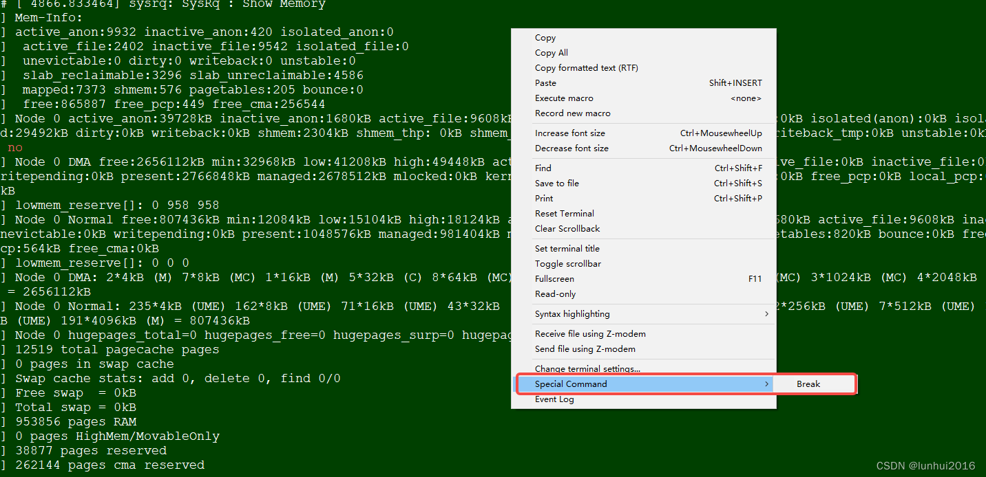The height and width of the screenshot is (477, 986).
Task: Click 'lowmem_reserve[]: 0 958 958' line
Action: click(117, 206)
